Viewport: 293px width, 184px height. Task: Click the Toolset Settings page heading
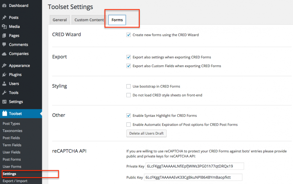point(71,7)
